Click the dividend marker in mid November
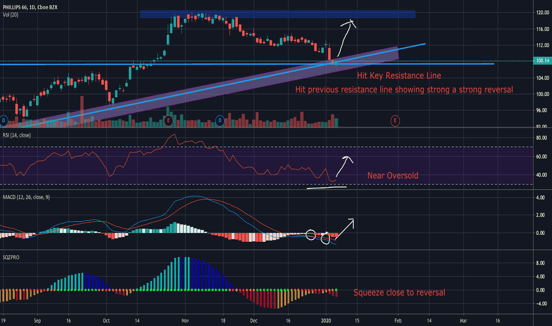 pyautogui.click(x=220, y=121)
